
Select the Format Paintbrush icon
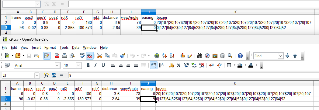point(123,56)
